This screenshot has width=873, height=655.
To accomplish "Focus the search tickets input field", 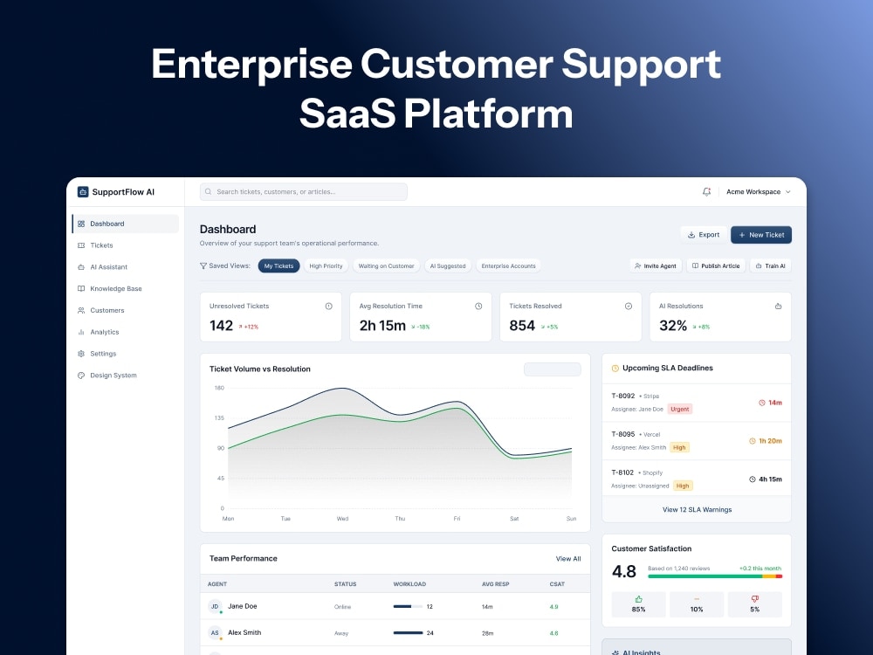I will point(304,191).
